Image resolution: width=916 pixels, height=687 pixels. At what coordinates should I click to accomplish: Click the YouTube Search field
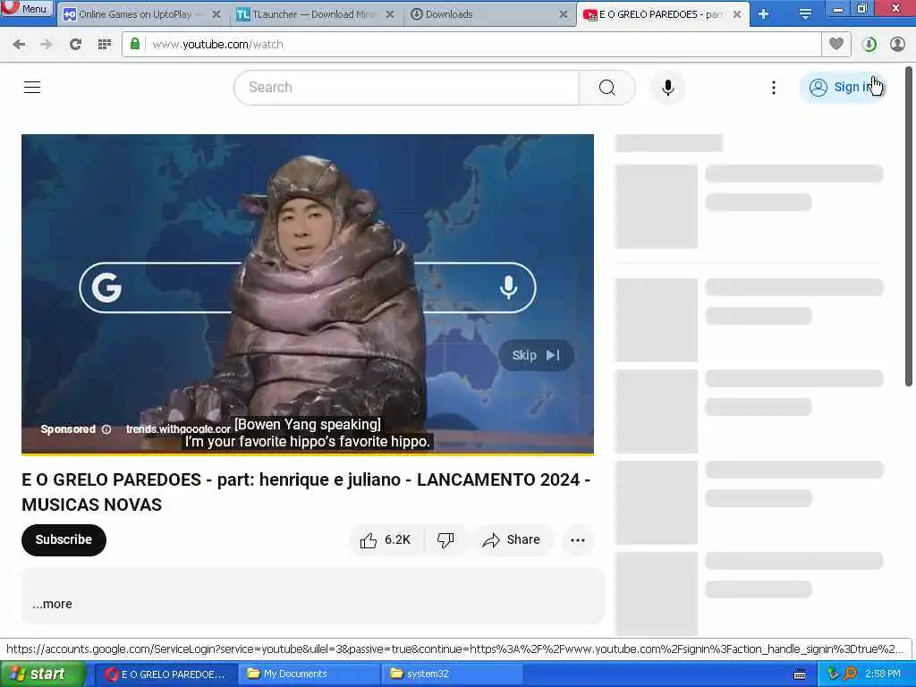(407, 88)
